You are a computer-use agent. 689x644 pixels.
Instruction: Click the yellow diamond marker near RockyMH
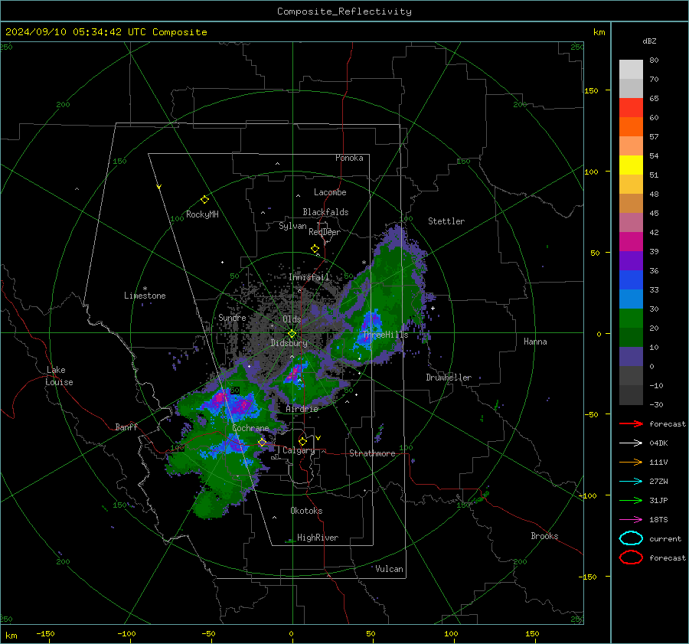[x=204, y=200]
